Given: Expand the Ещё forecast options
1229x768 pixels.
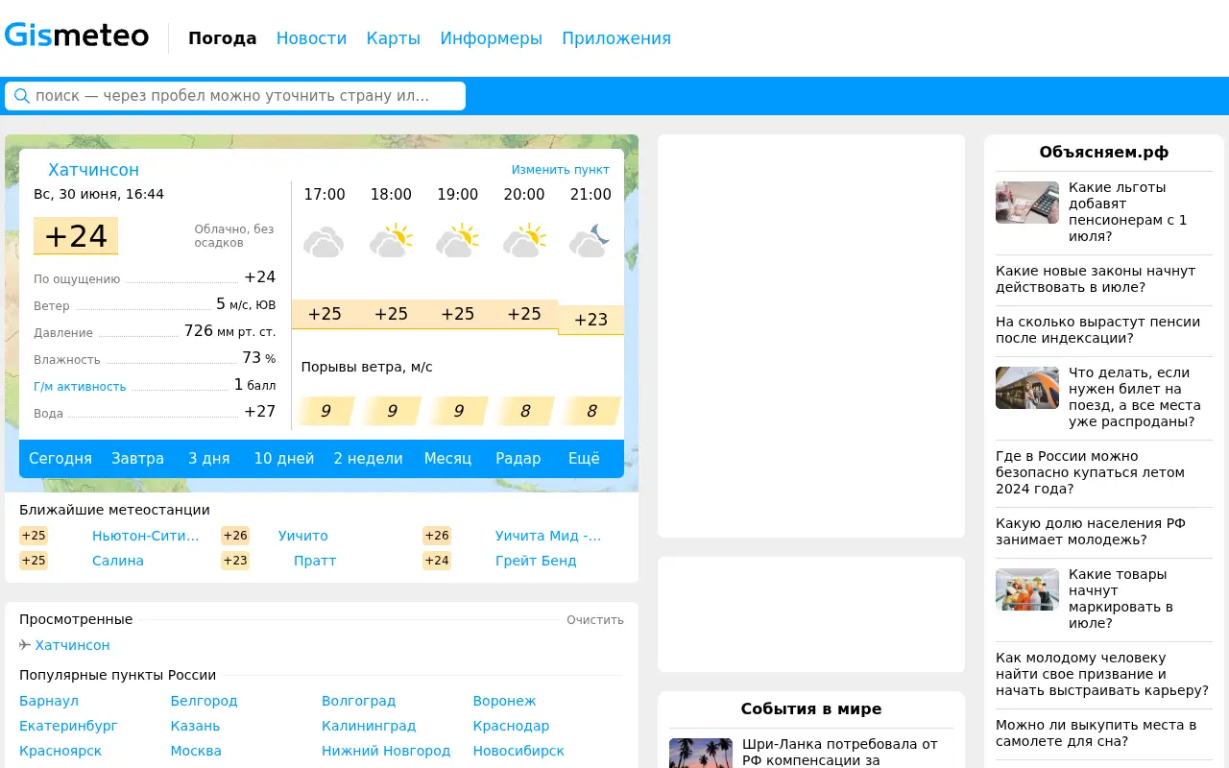Looking at the screenshot, I should tap(584, 459).
